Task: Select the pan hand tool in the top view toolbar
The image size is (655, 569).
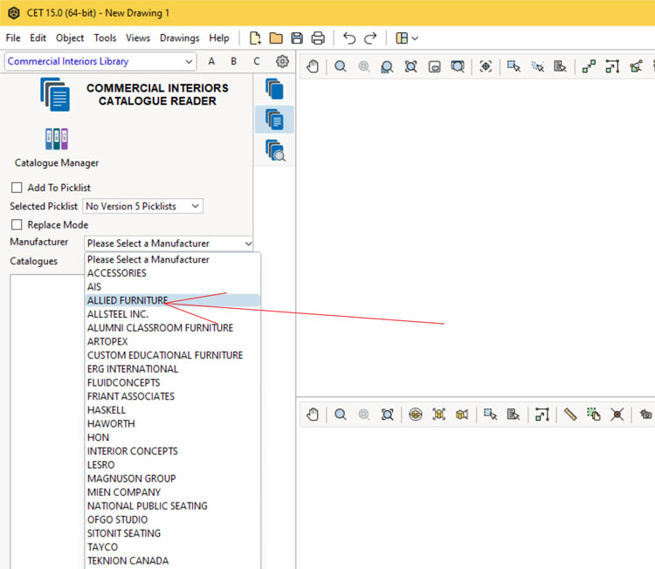Action: (x=313, y=66)
